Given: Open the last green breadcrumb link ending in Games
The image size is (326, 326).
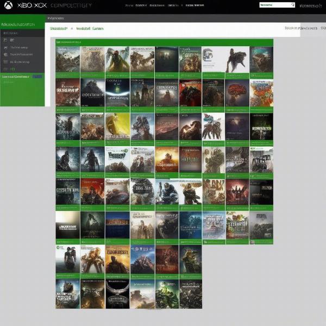Looking at the screenshot, I should click(90, 28).
